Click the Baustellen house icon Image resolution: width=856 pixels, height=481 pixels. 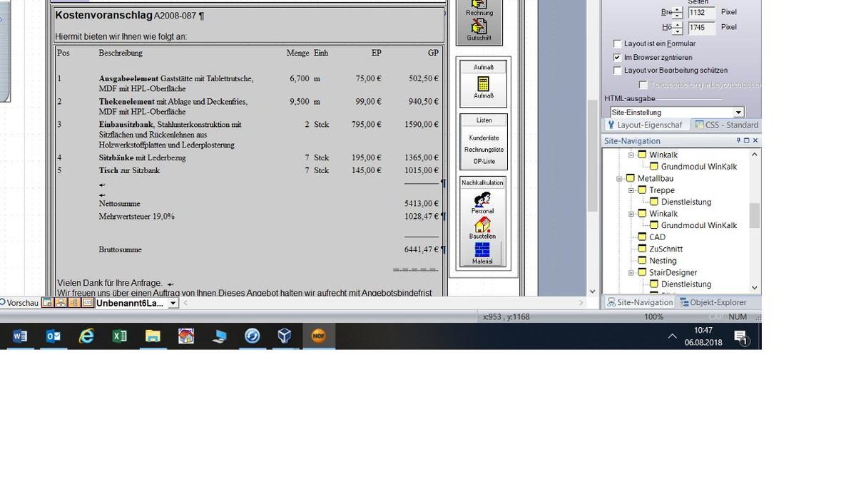point(482,226)
